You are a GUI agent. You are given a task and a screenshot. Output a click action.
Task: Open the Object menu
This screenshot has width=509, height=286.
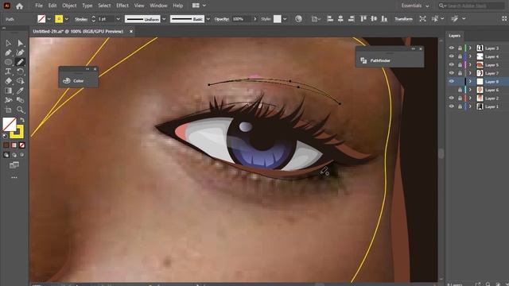tap(69, 6)
